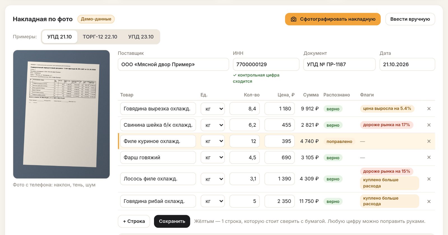Edit product name Говядина рибай охлажд.

[x=158, y=201]
